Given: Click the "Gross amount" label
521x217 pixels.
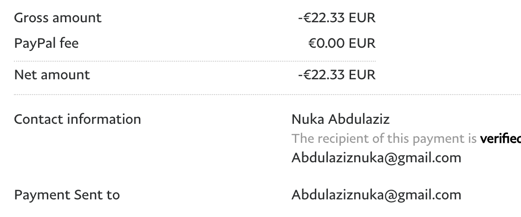Looking at the screenshot, I should 58,18.
